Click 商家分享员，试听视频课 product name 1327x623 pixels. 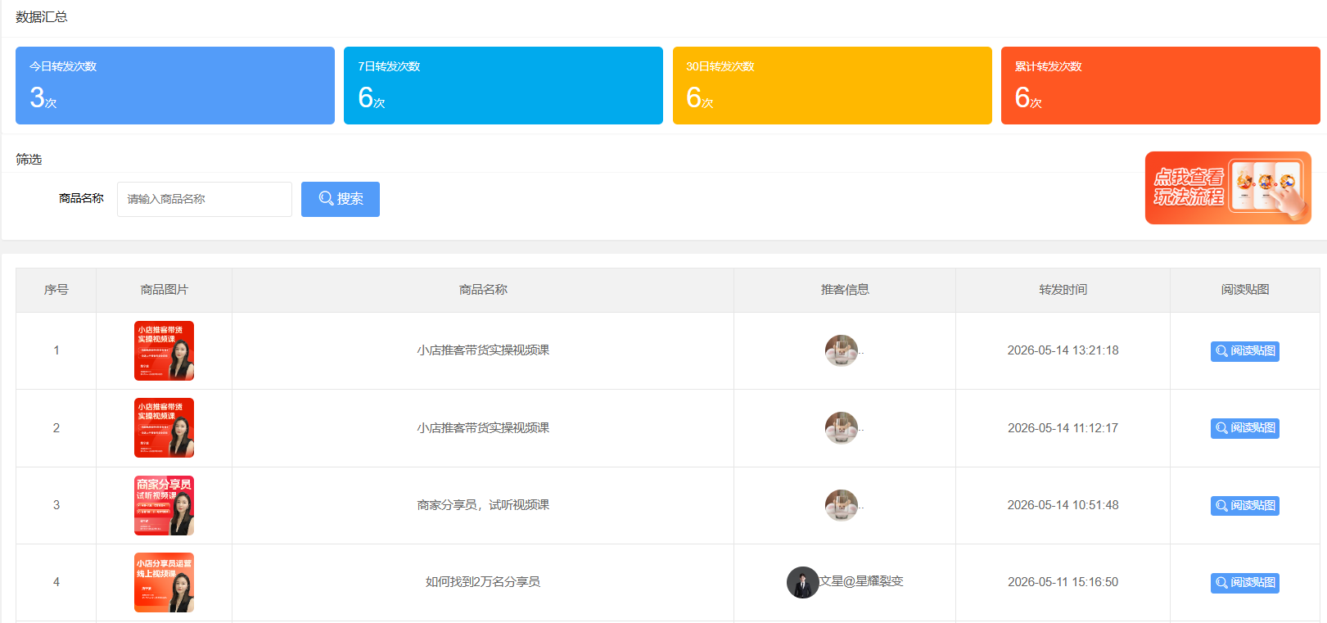click(x=483, y=505)
